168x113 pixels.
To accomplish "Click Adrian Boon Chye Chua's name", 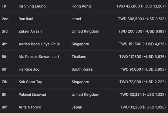I will coord(39,44).
